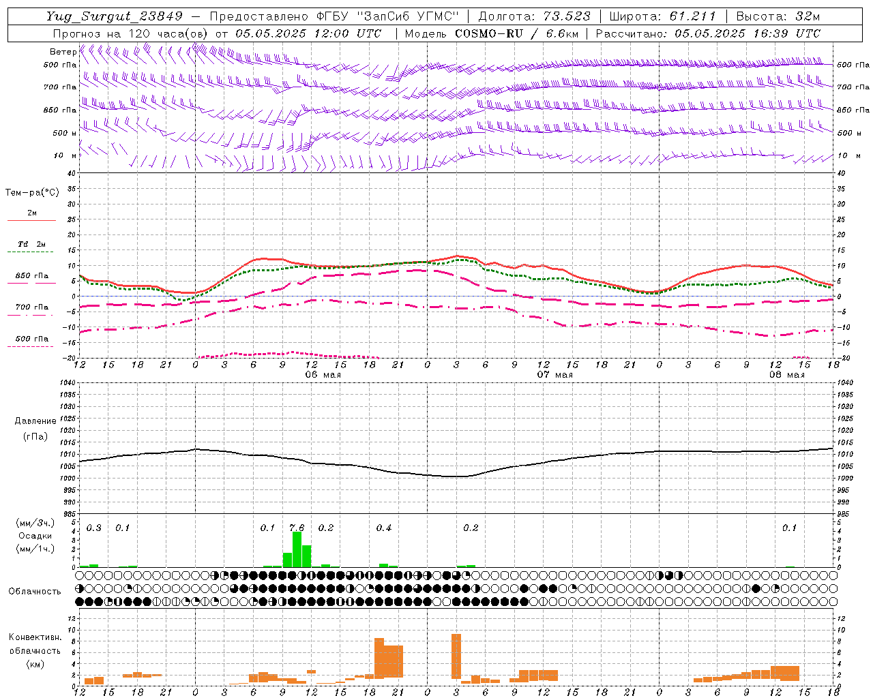Click the Облачность cloud cover label
Viewport: 873px width, 698px height.
35,592
